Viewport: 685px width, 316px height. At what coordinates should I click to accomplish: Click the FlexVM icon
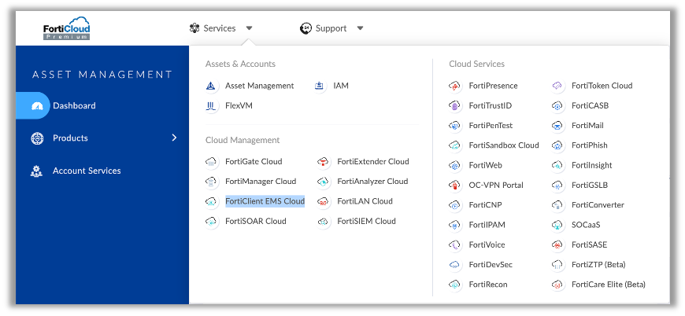click(211, 106)
